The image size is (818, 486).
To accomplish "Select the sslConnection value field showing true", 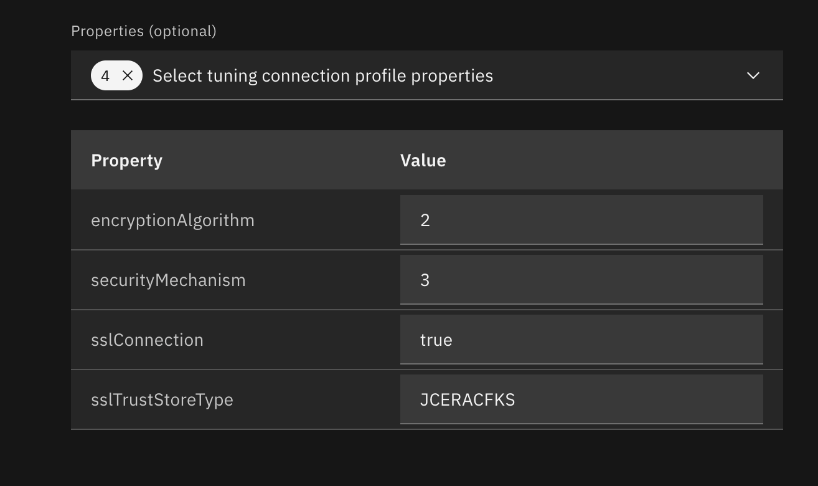I will point(581,339).
